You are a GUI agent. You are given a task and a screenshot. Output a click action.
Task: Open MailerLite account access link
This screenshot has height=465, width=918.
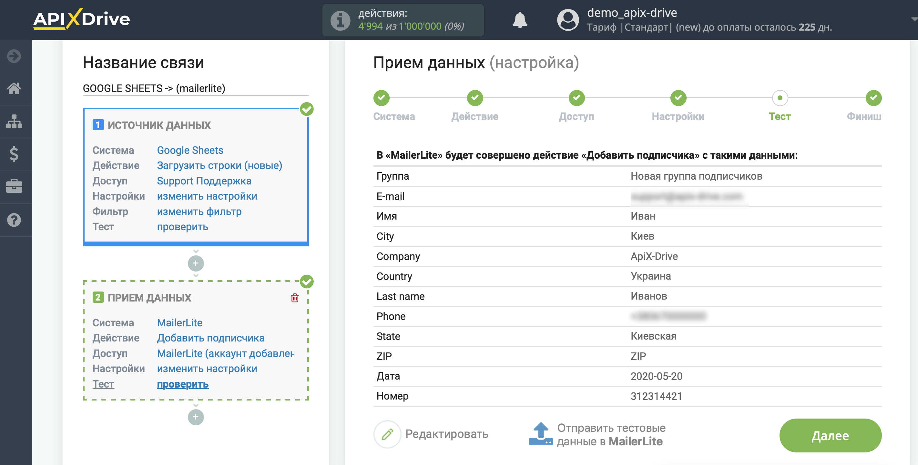(226, 353)
